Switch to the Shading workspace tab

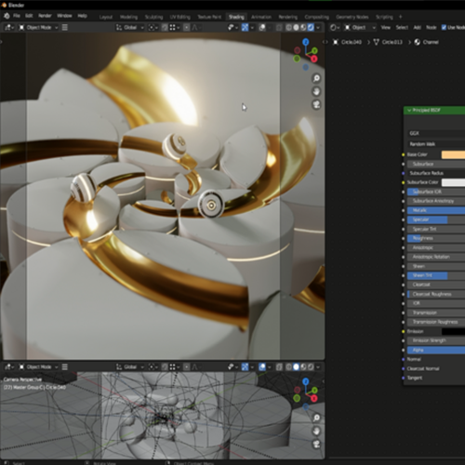pos(236,17)
